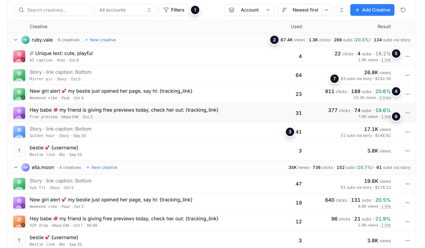Open the T text thumbnail of ruby.vale bio
425x248 pixels.
19,151
